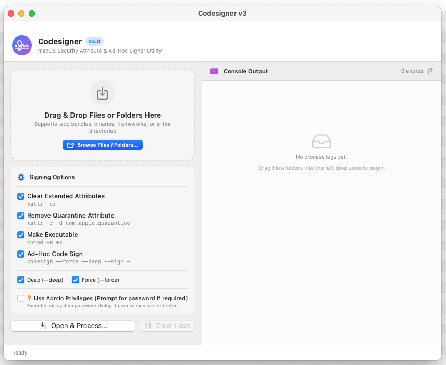This screenshot has height=365, width=446.
Task: Click the Console Output terminal icon
Action: tap(215, 71)
